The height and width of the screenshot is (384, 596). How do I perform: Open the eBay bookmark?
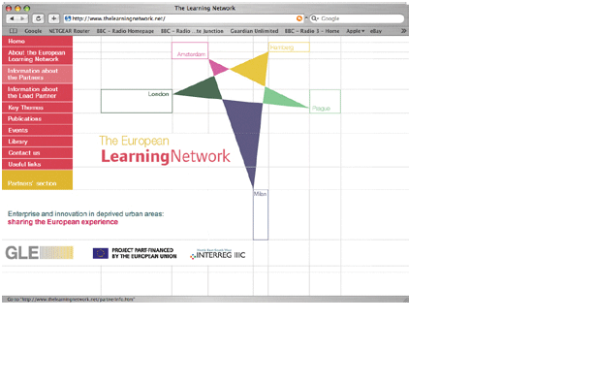tap(376, 31)
